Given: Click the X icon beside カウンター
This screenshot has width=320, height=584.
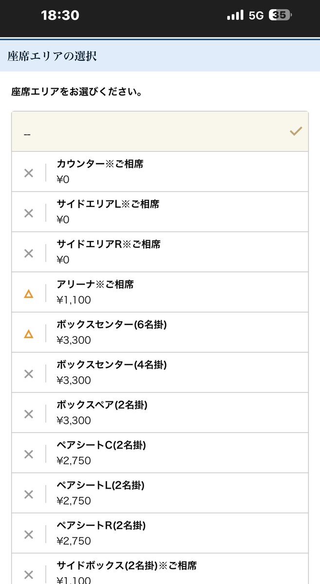Looking at the screenshot, I should point(29,173).
